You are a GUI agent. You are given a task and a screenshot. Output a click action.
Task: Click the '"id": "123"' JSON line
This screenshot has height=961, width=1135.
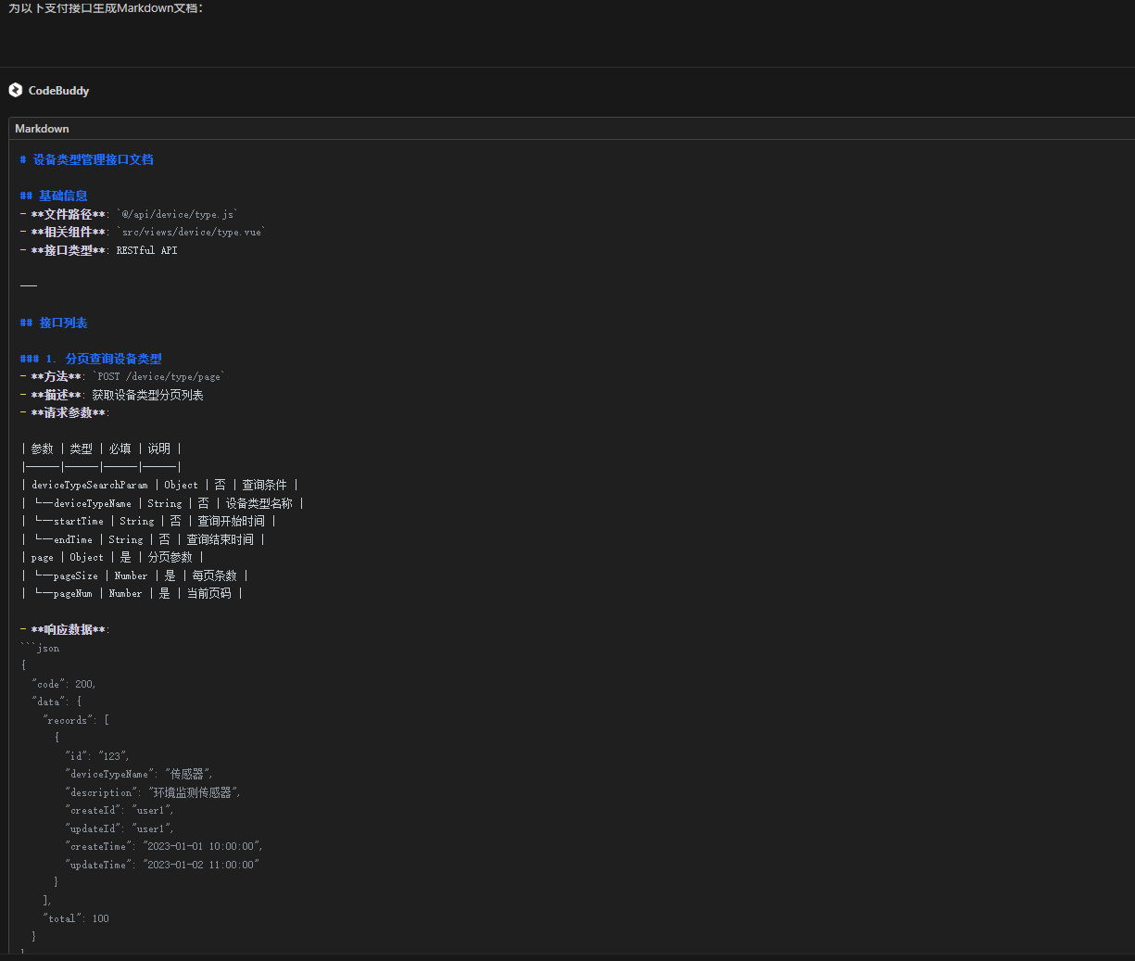(x=97, y=756)
